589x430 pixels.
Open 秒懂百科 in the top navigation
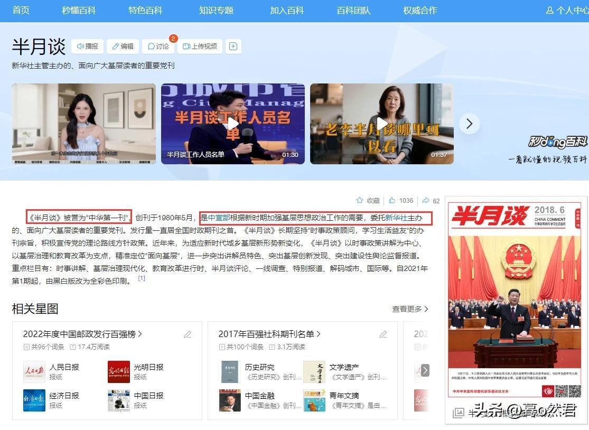[x=79, y=10]
